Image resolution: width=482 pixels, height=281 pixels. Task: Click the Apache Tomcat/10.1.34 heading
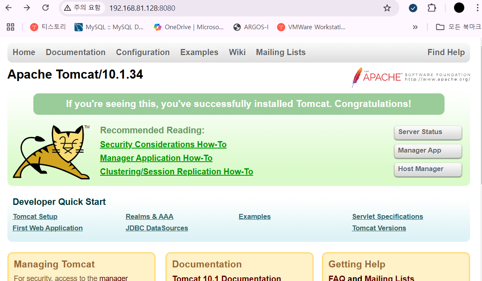click(75, 74)
